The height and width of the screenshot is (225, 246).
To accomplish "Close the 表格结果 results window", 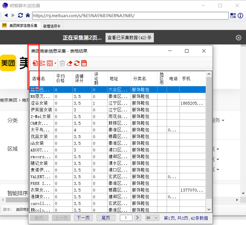I will click(204, 51).
